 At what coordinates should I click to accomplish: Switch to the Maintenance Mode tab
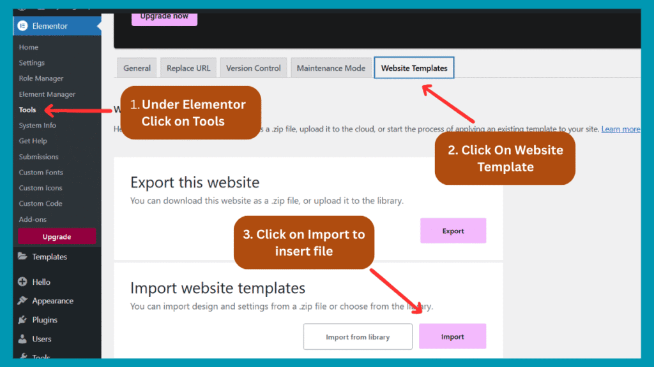click(331, 68)
